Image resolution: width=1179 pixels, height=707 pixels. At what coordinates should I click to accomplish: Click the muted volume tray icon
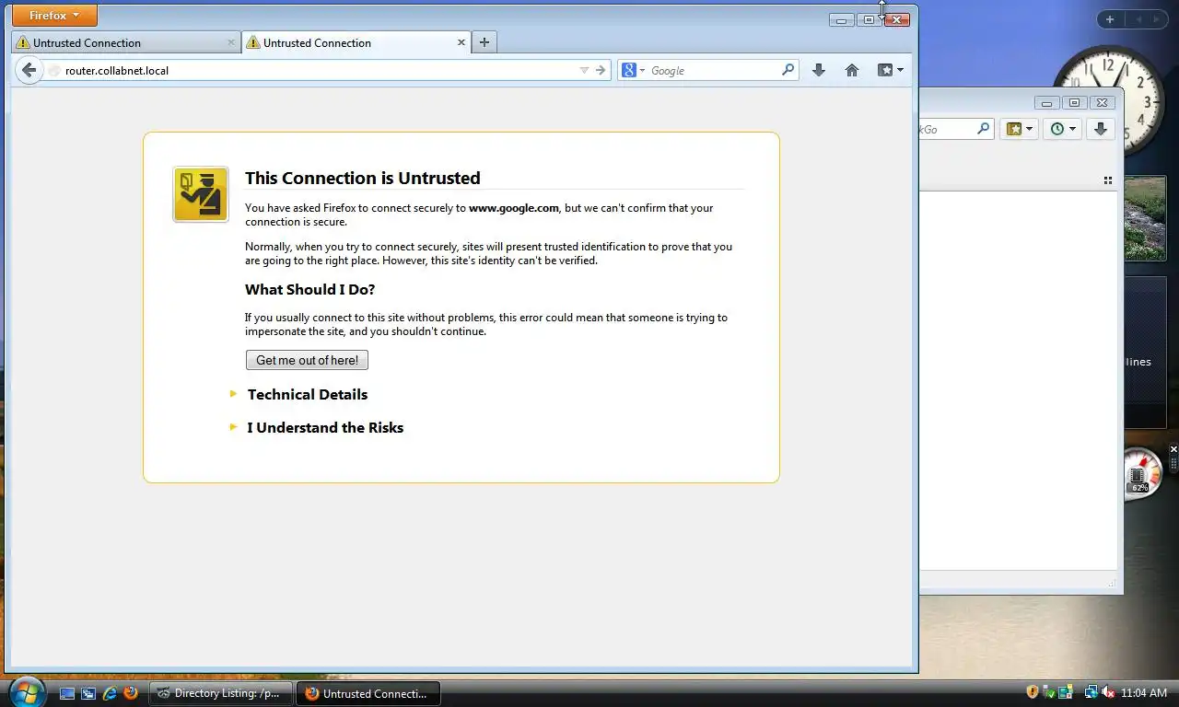(1109, 692)
